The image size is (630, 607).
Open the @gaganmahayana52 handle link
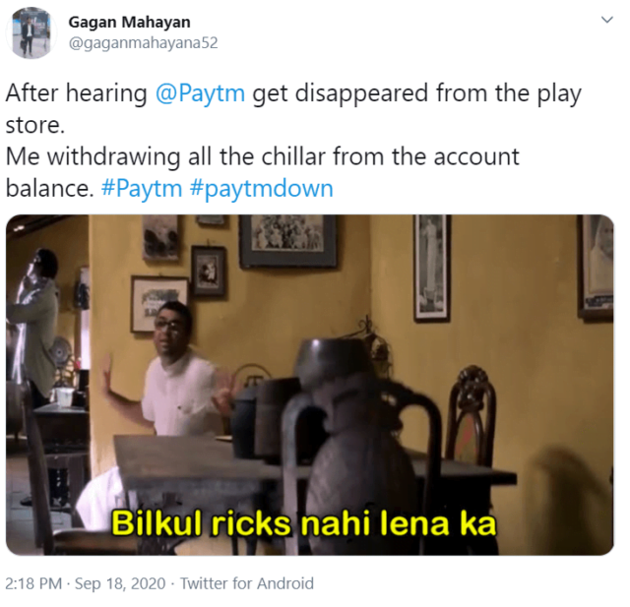[x=143, y=42]
